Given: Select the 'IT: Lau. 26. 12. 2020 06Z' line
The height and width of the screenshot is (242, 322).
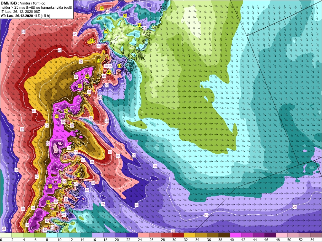Looking at the screenshot, I should pos(20,12).
